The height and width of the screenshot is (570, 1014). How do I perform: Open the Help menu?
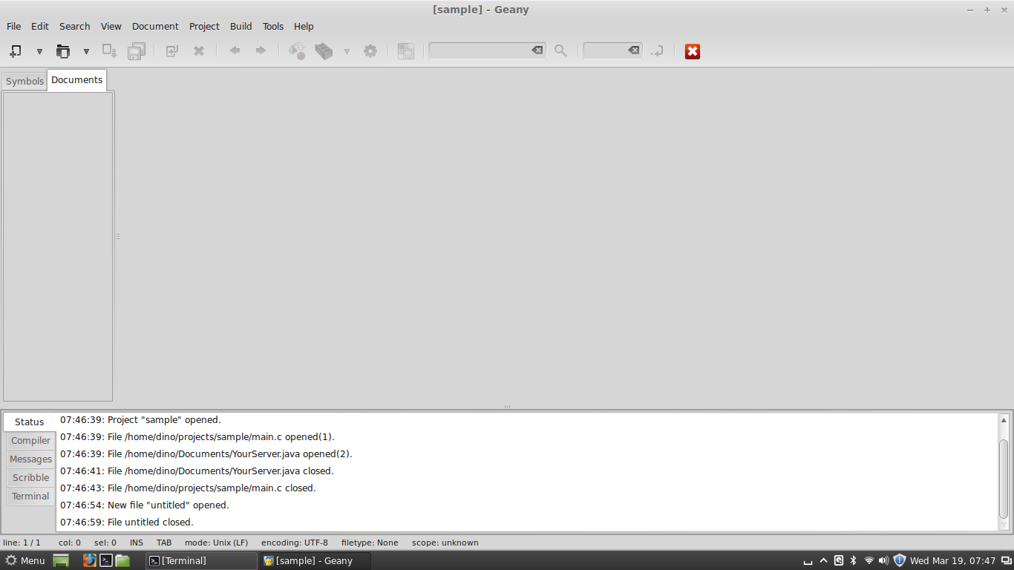[x=304, y=26]
